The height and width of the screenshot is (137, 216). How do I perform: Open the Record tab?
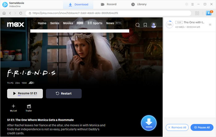click(109, 4)
